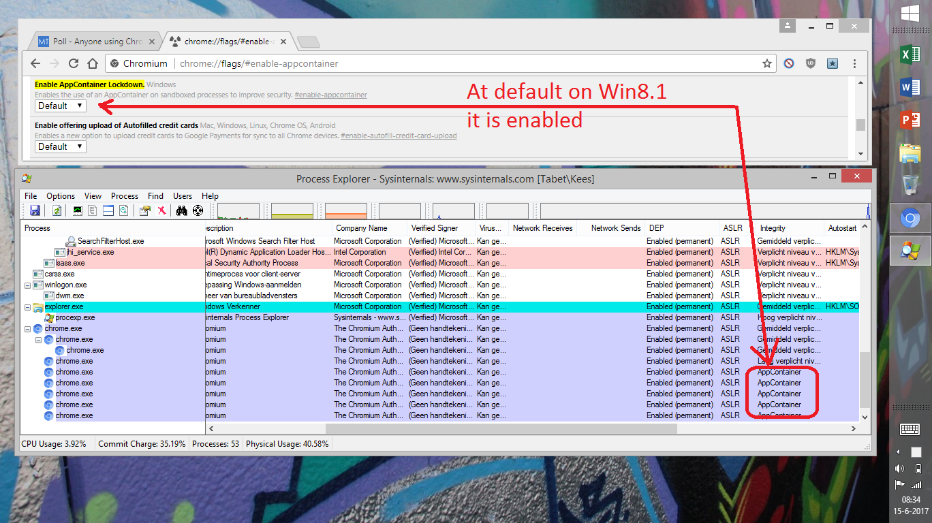Open the Process menu in Process Explorer
The image size is (932, 523).
125,195
